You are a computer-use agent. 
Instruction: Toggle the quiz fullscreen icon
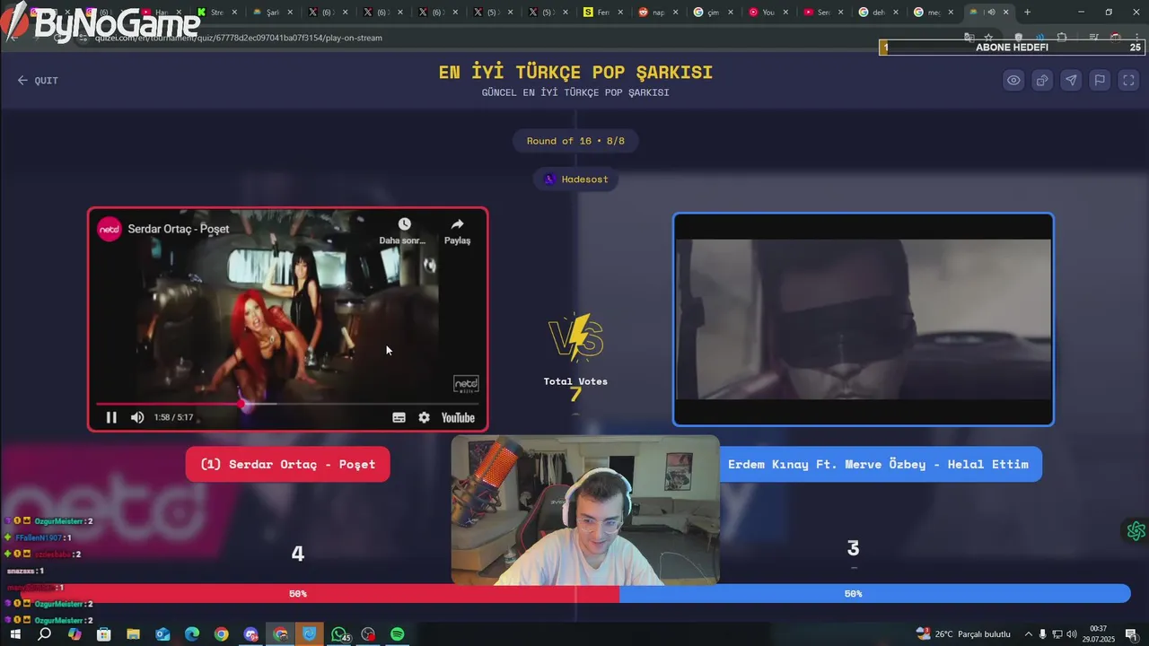coord(1128,80)
